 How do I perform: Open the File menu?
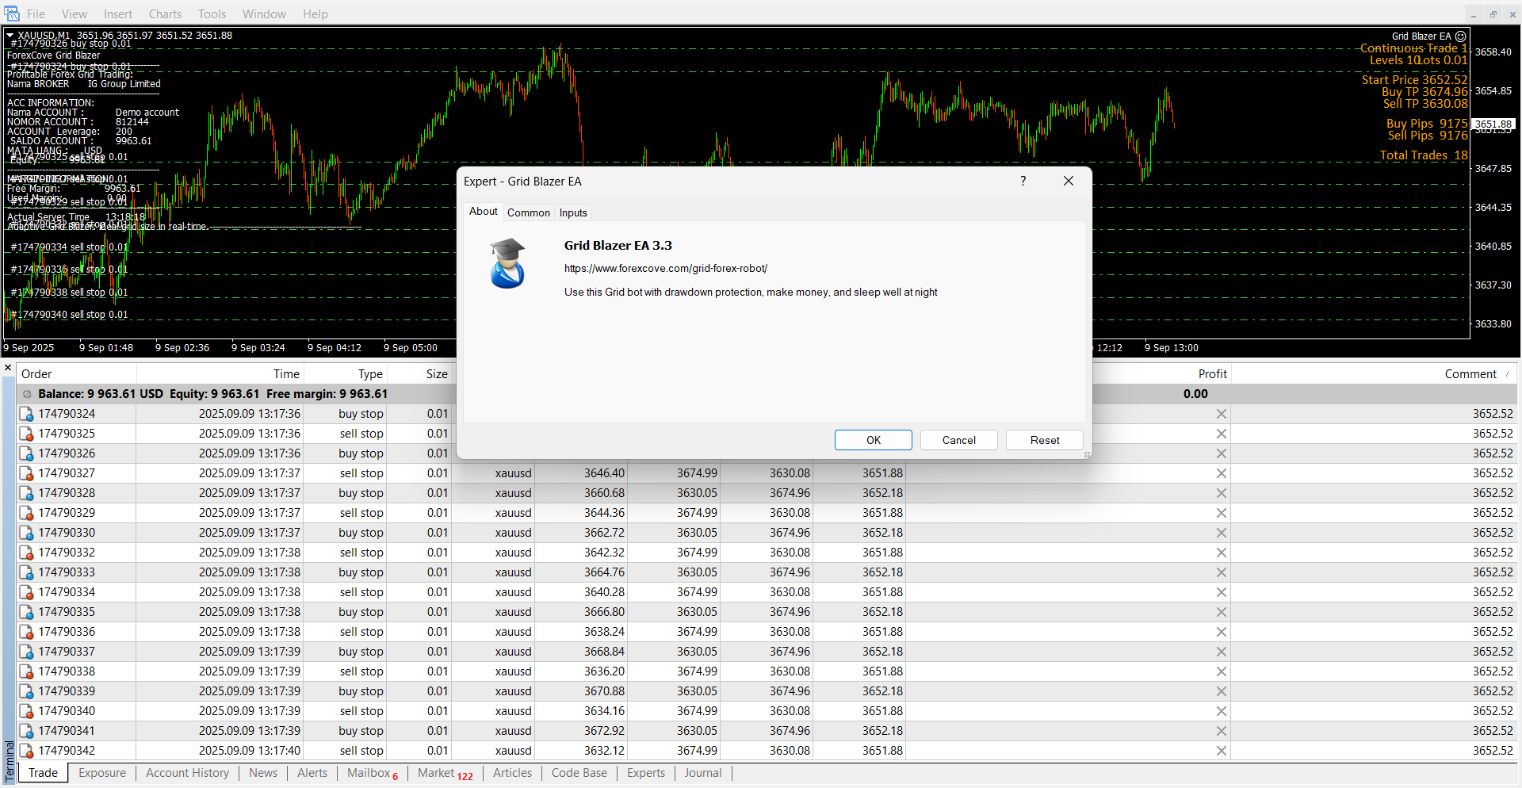pos(36,14)
